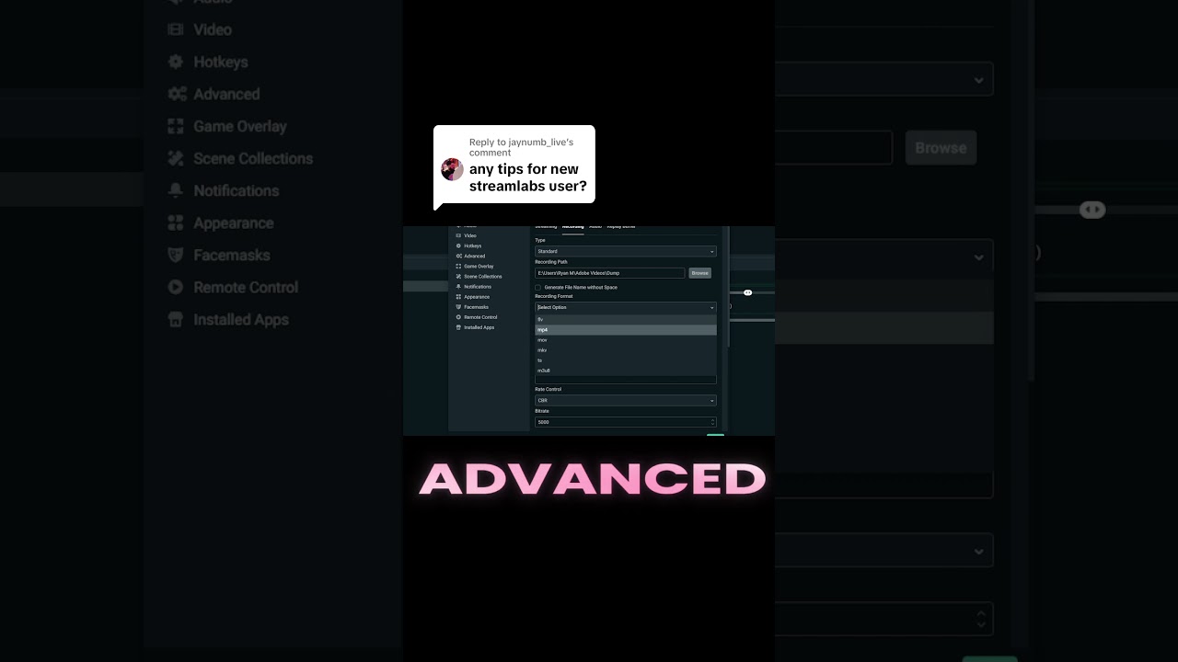Click the Scene Collections icon in the background sidebar
This screenshot has width=1178, height=662.
point(175,158)
